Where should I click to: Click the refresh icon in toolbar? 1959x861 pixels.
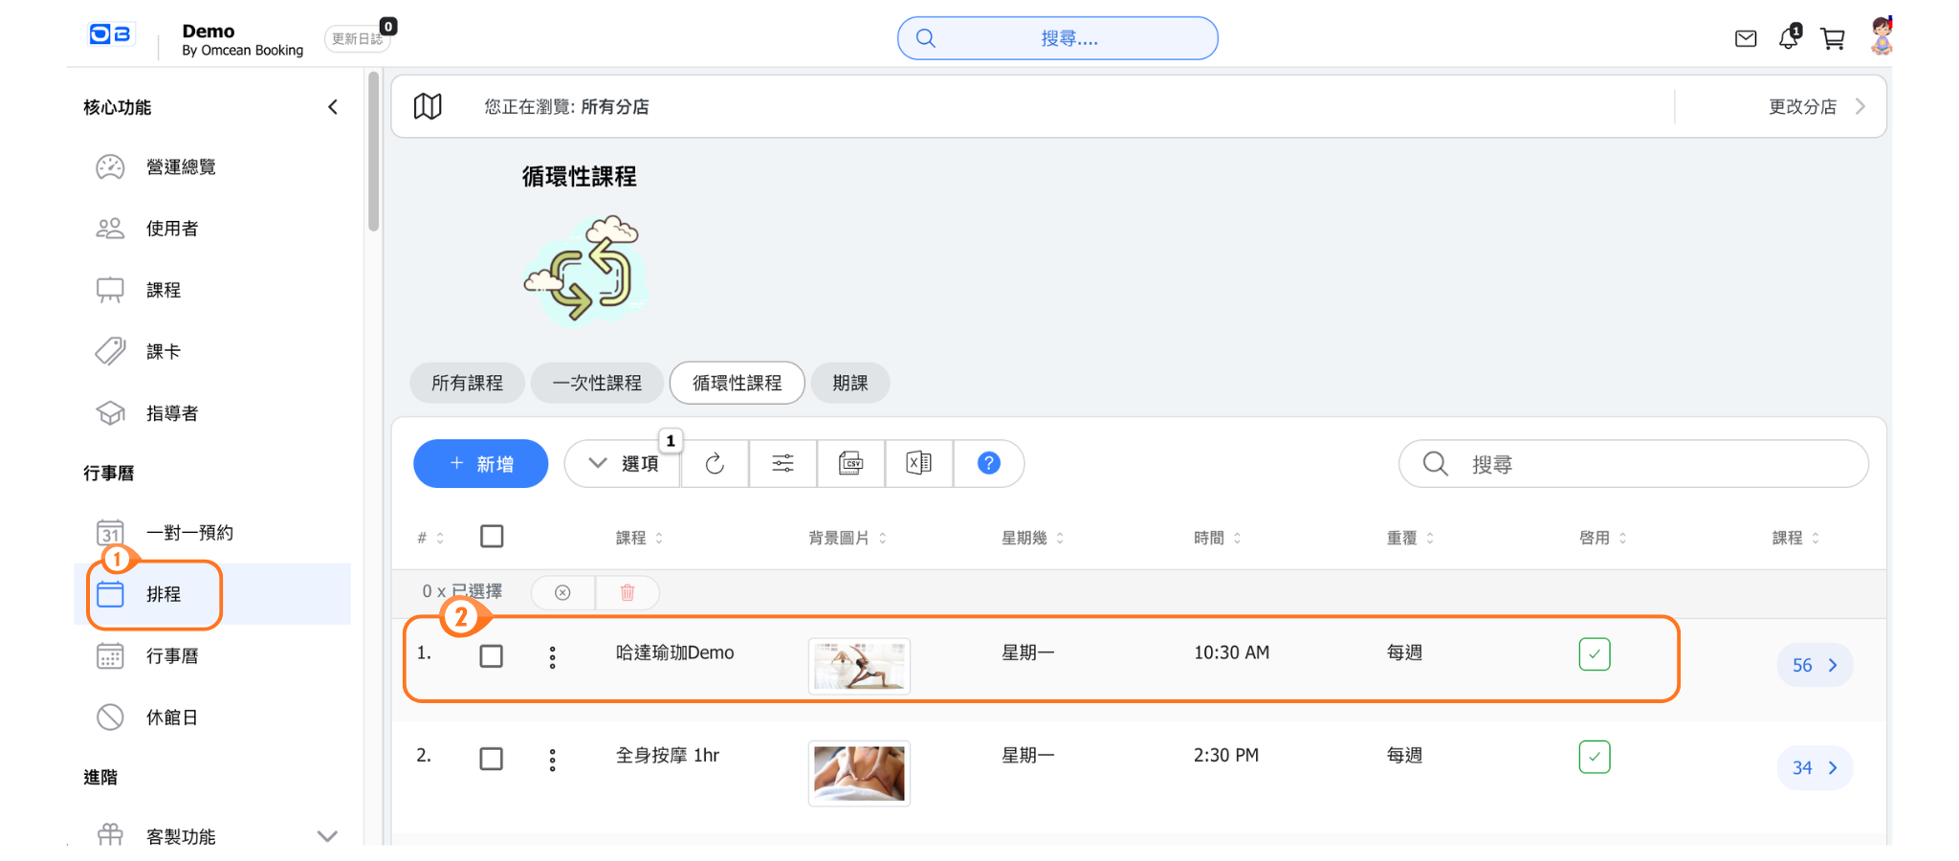(x=715, y=464)
